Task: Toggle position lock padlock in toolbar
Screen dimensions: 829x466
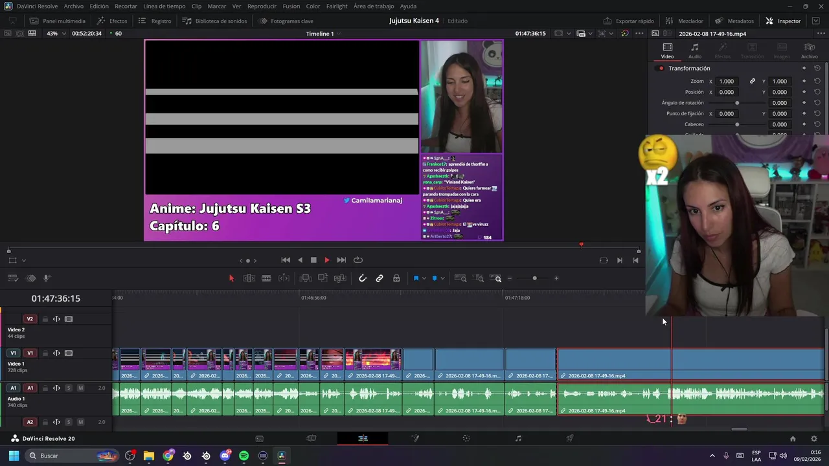Action: click(396, 278)
